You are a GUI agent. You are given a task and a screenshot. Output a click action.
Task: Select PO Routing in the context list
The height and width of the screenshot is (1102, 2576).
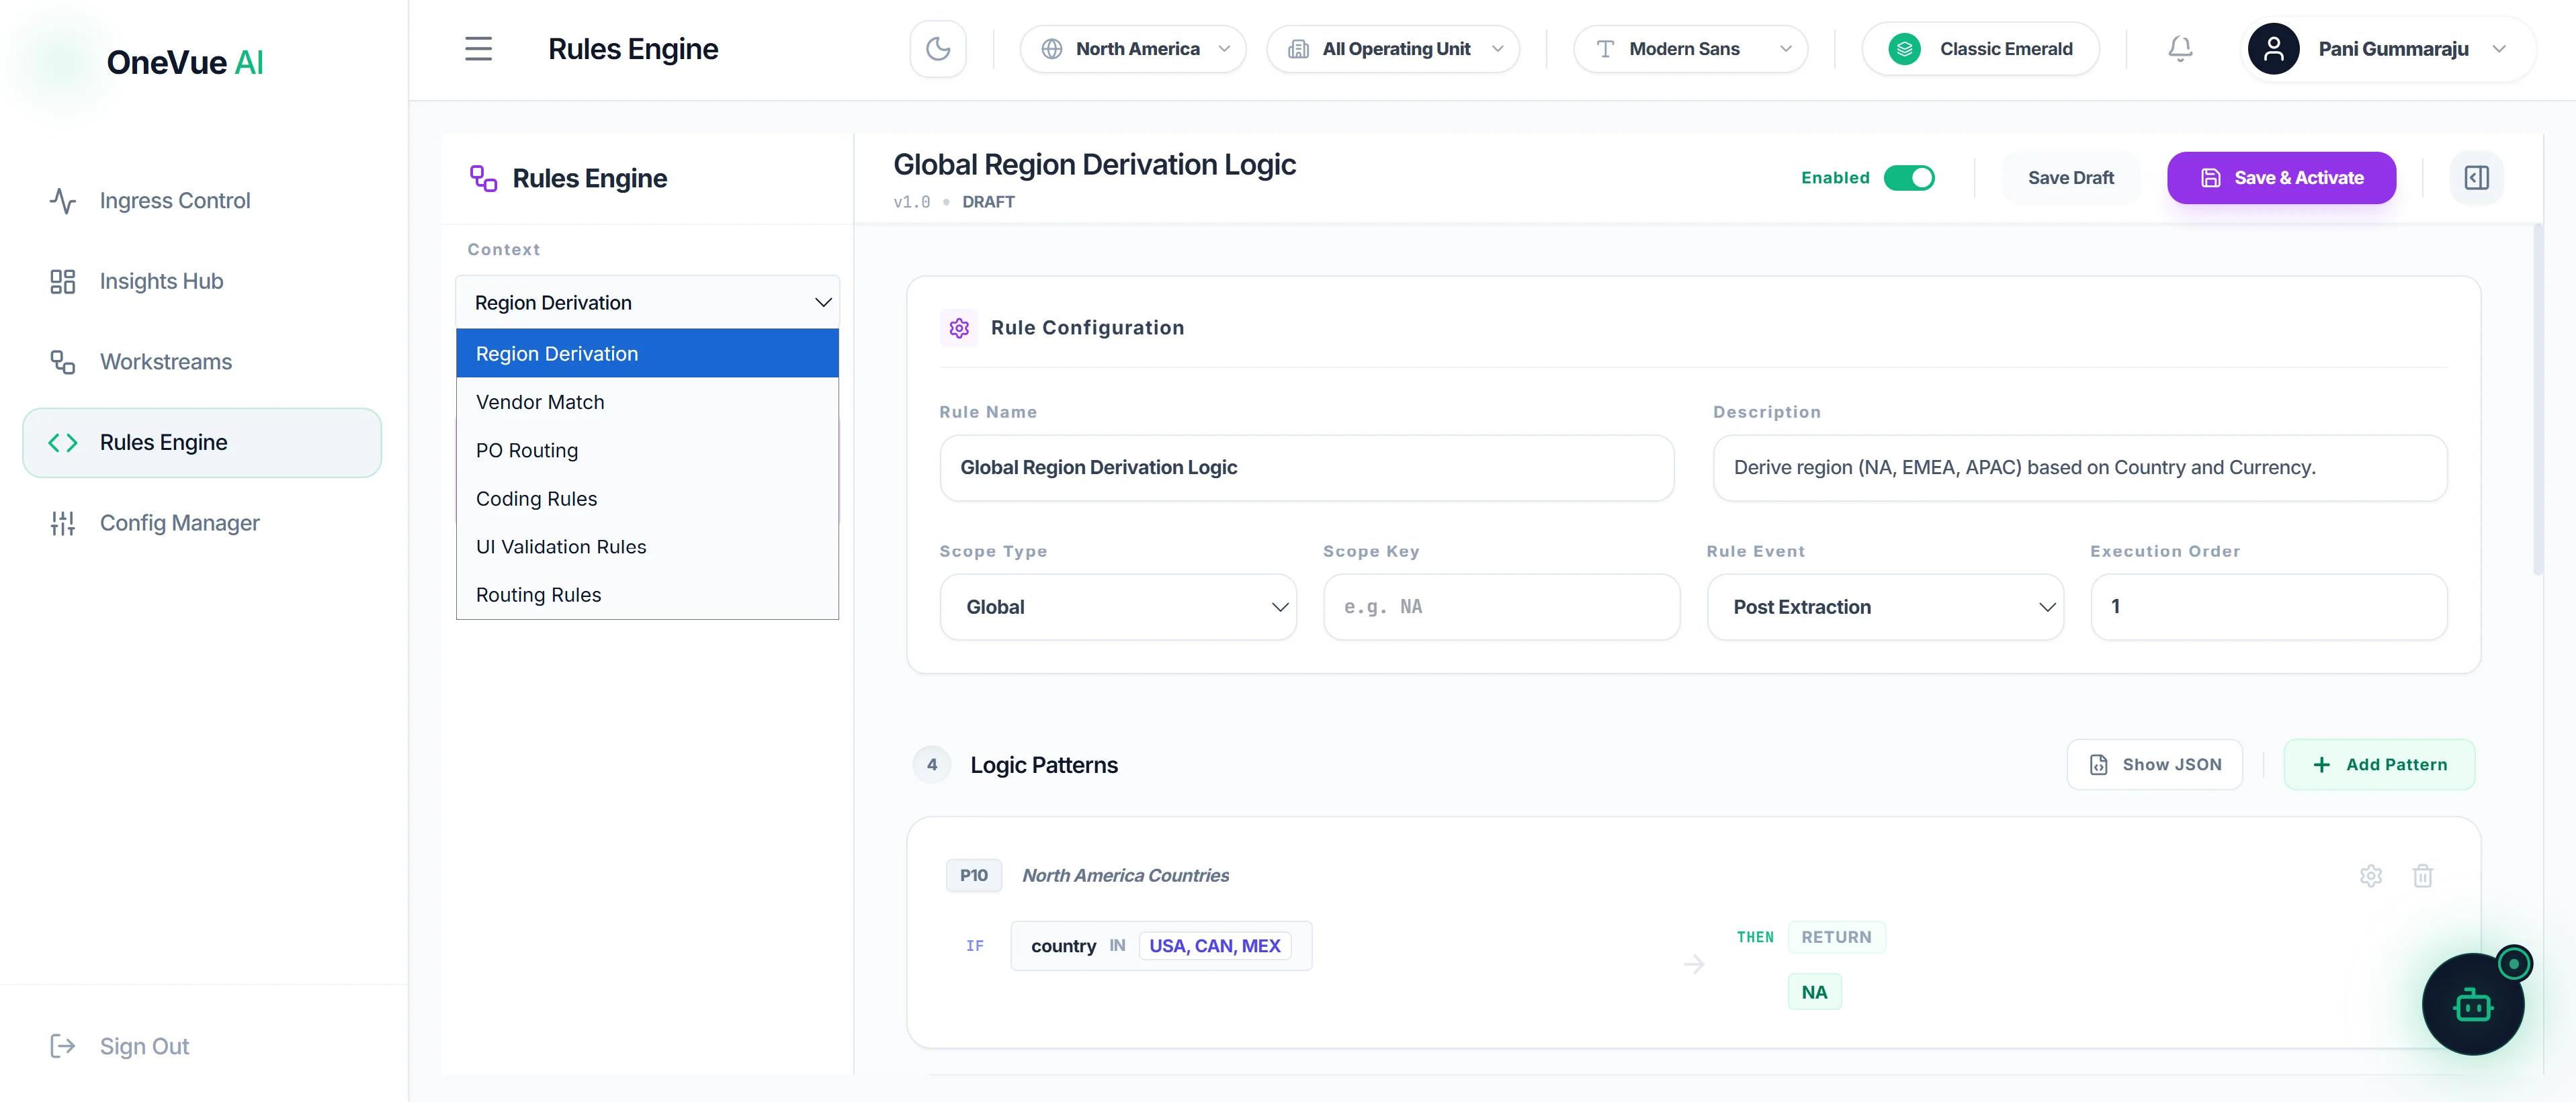point(647,451)
